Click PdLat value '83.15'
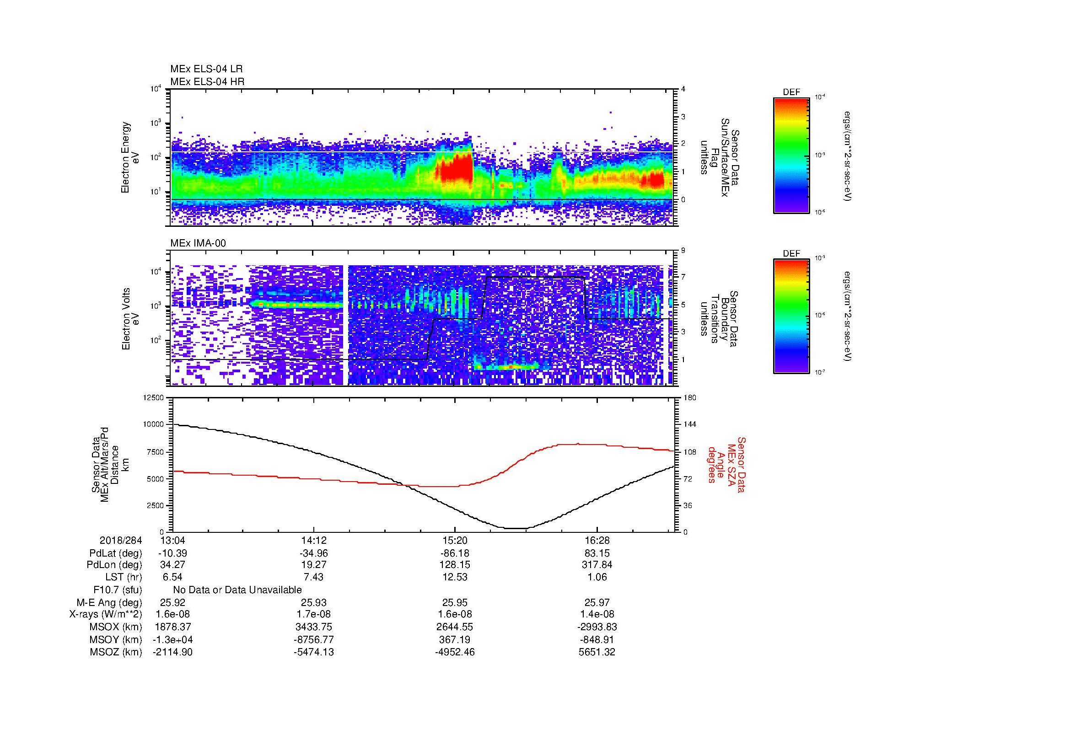Viewport: 1070px width, 756px height. point(597,553)
